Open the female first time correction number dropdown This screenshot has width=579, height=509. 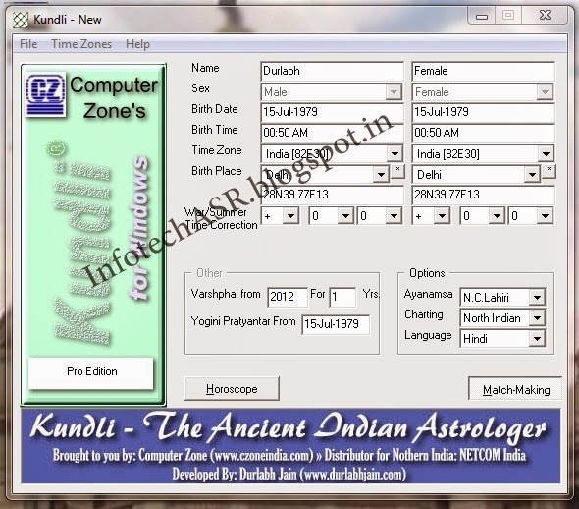click(497, 216)
